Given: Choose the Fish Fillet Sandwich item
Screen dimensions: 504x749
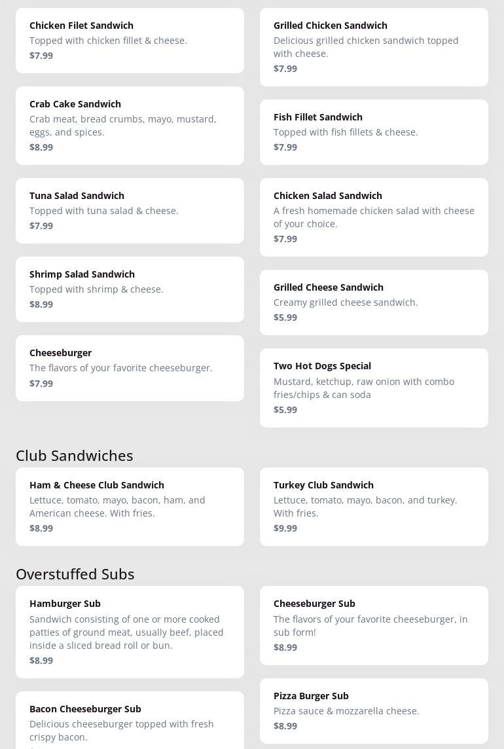Looking at the screenshot, I should click(374, 132).
